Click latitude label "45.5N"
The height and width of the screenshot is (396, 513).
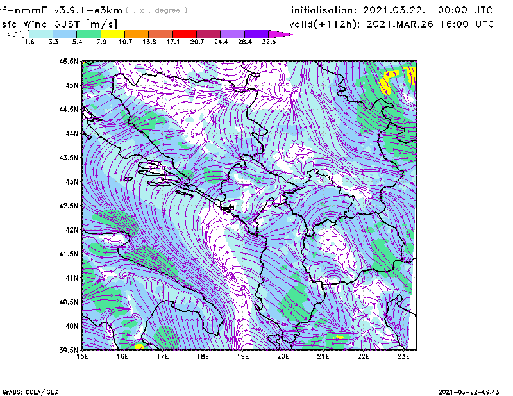click(69, 61)
